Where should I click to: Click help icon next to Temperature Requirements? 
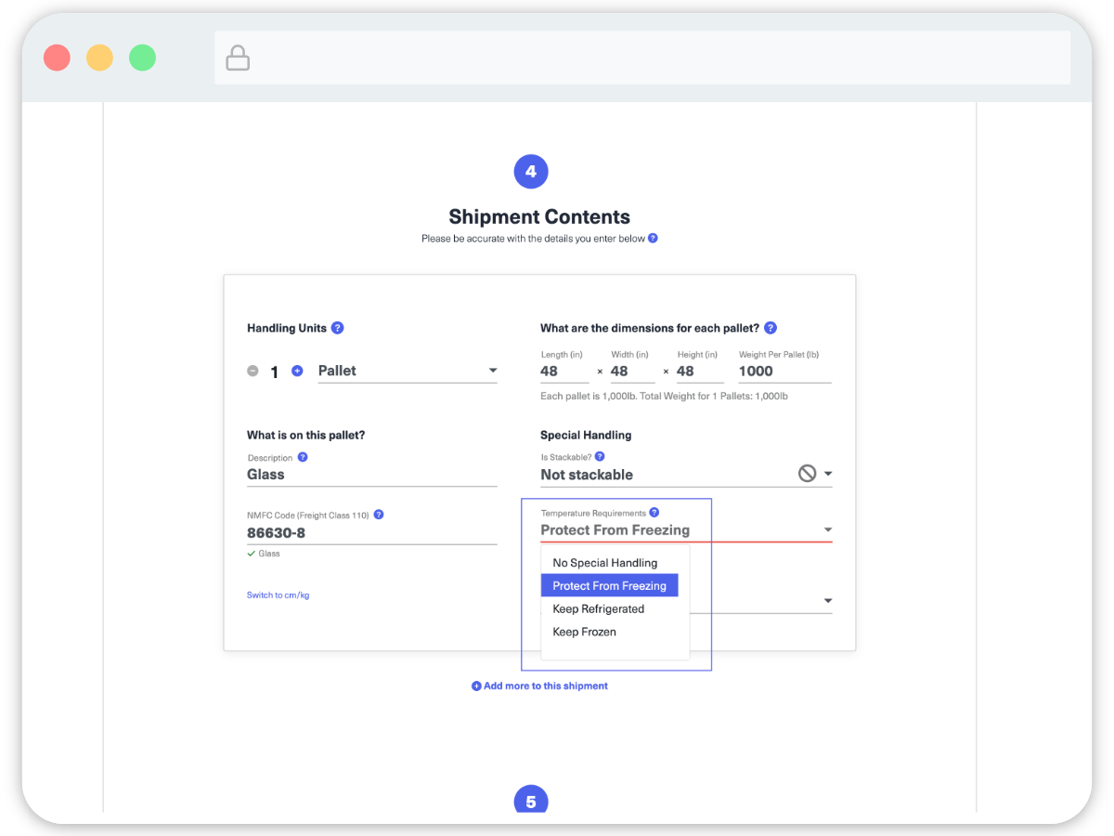654,513
